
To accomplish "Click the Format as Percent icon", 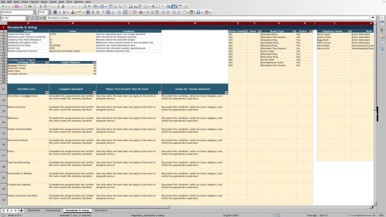I will [x=148, y=12].
